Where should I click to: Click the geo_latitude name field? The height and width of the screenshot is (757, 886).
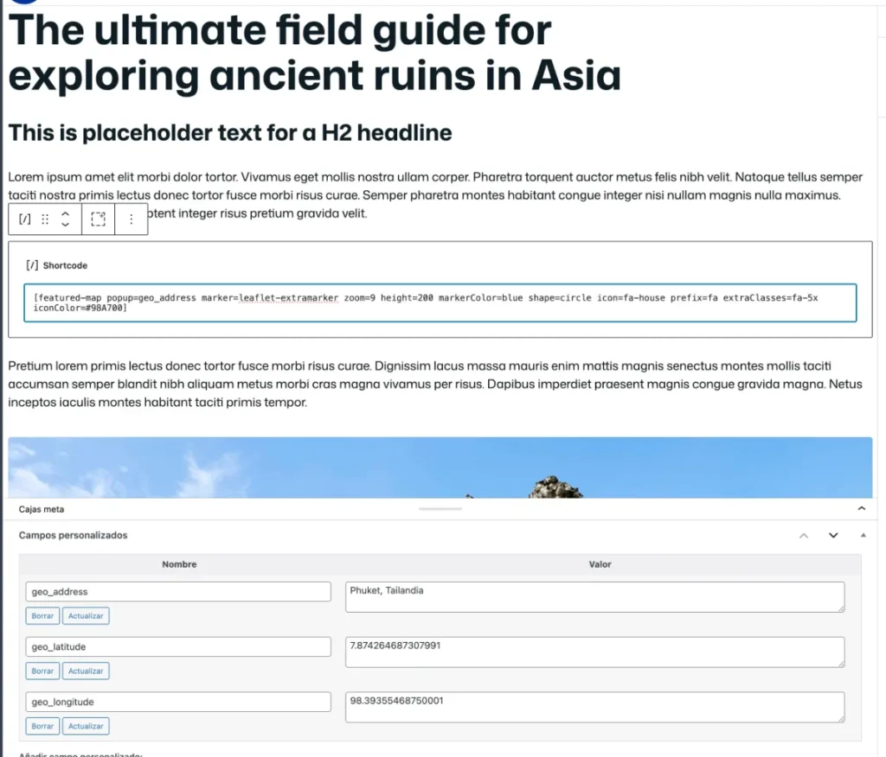178,647
